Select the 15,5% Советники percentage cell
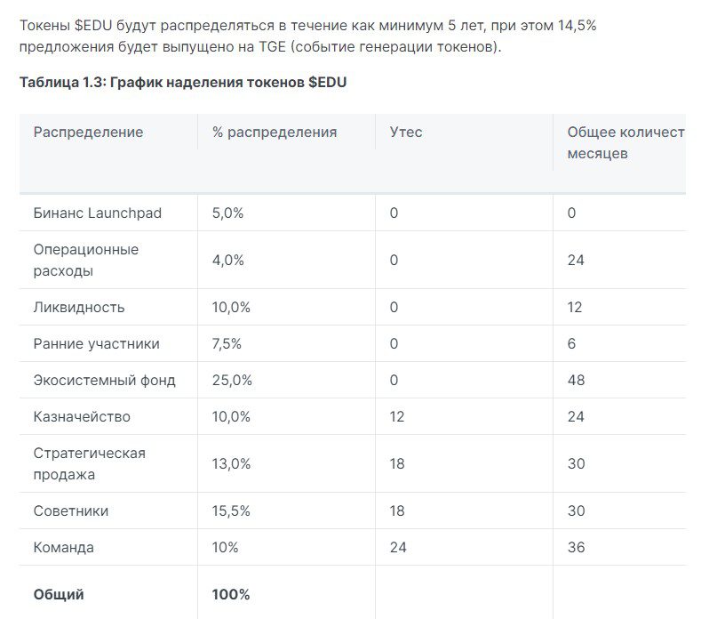The width and height of the screenshot is (701, 619). coord(231,511)
